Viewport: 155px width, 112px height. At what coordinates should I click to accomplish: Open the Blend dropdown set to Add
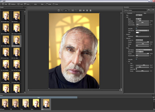coord(138,19)
